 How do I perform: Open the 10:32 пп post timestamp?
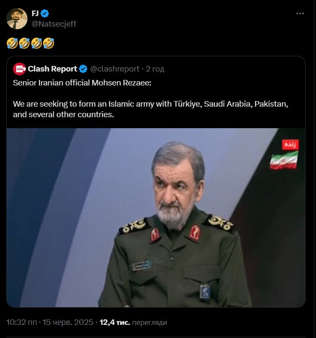22,322
